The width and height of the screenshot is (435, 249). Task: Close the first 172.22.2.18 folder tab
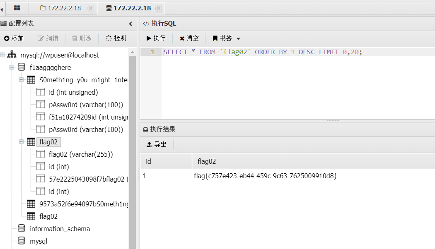[x=91, y=8]
